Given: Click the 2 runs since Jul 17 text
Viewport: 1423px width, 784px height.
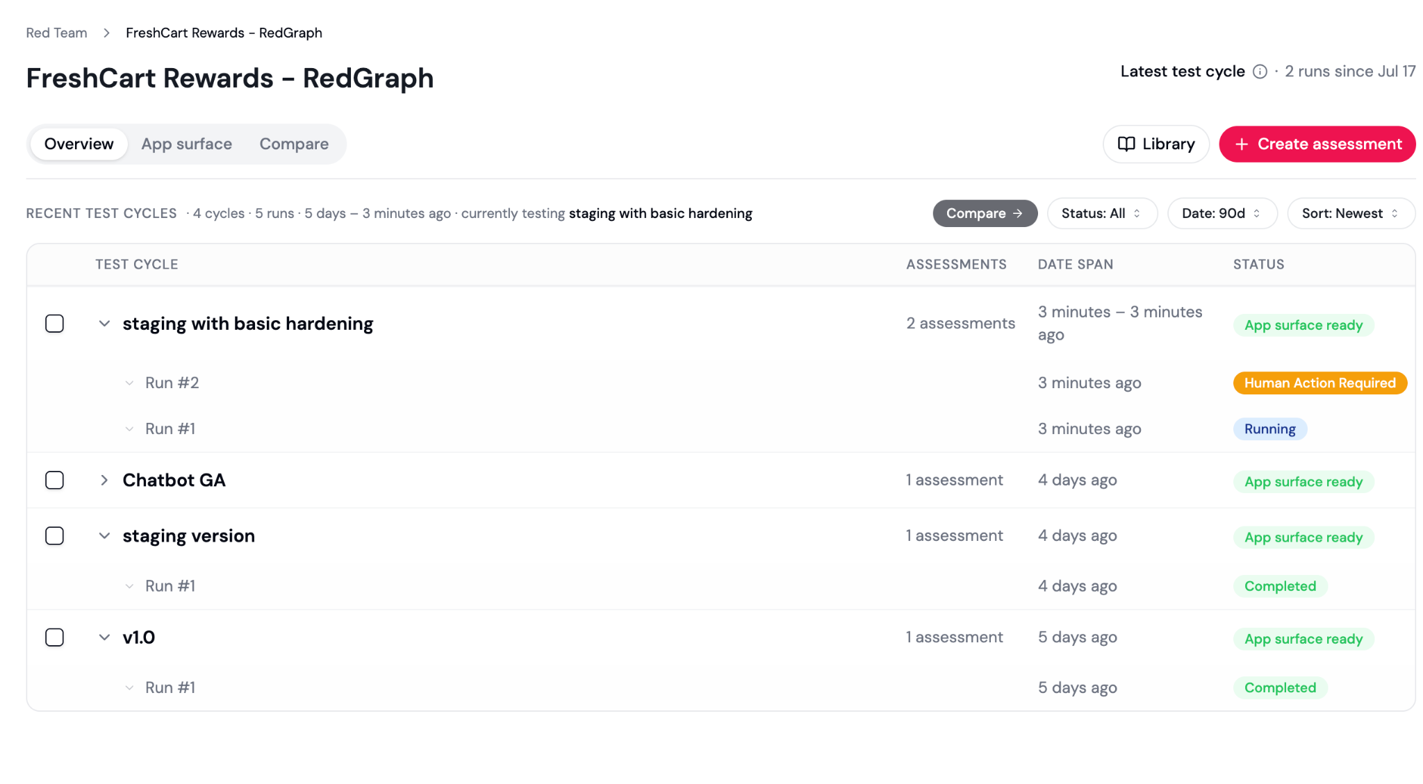Looking at the screenshot, I should 1350,72.
